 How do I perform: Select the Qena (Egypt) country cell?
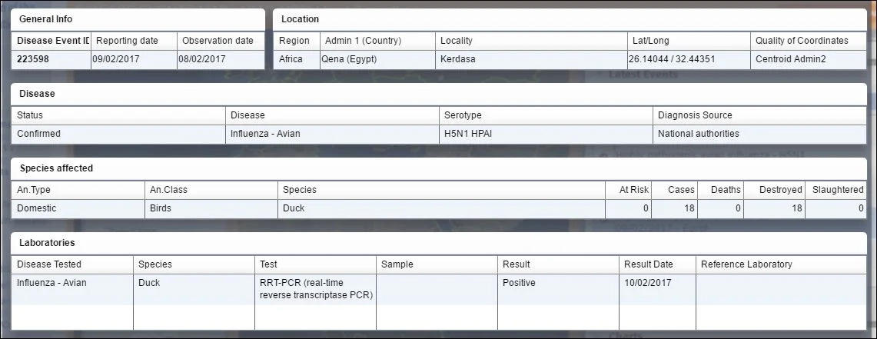tap(377, 59)
